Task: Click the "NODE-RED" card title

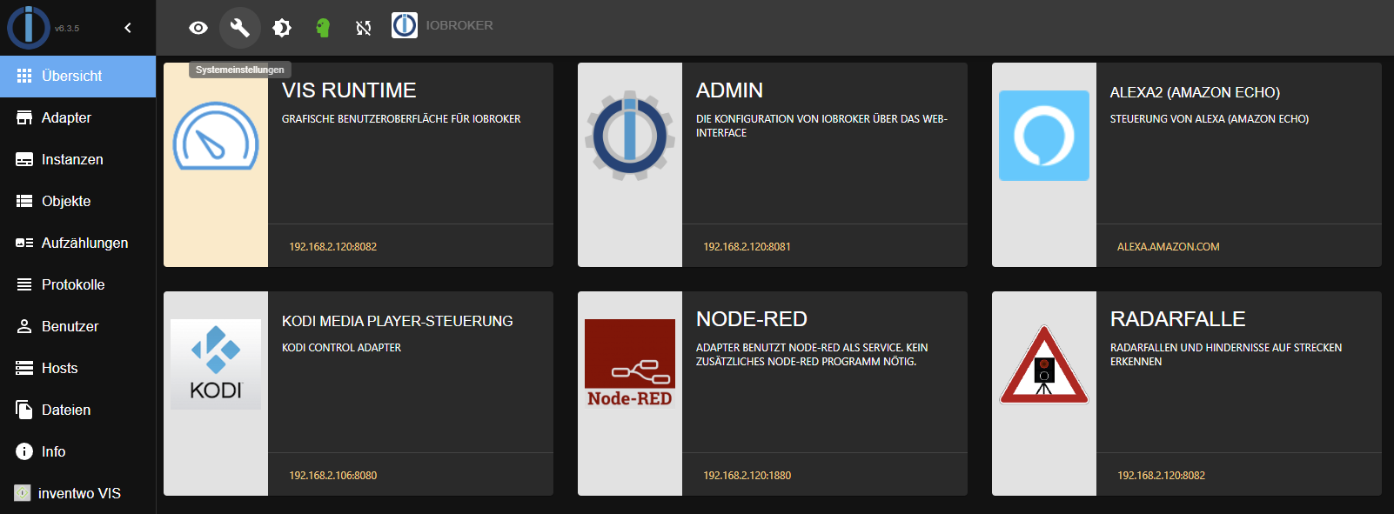Action: click(x=752, y=319)
